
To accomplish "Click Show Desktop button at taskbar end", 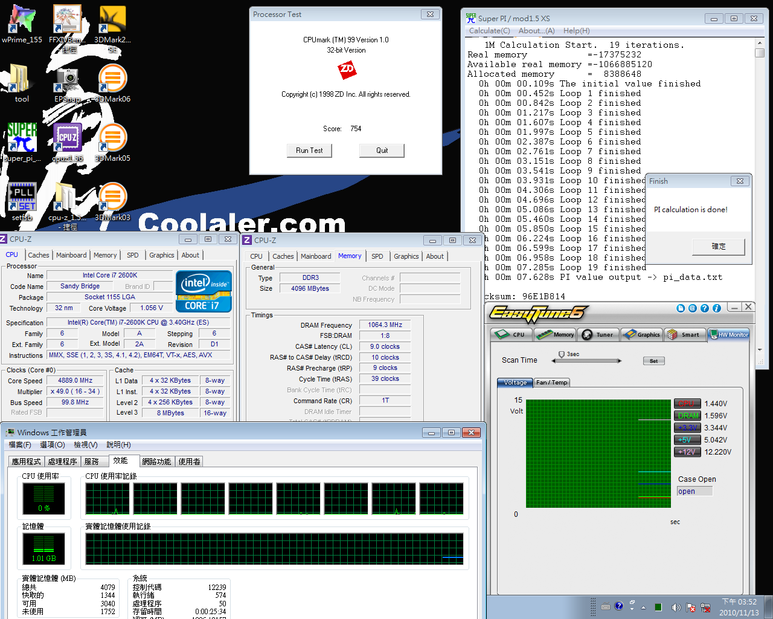I will [x=768, y=607].
